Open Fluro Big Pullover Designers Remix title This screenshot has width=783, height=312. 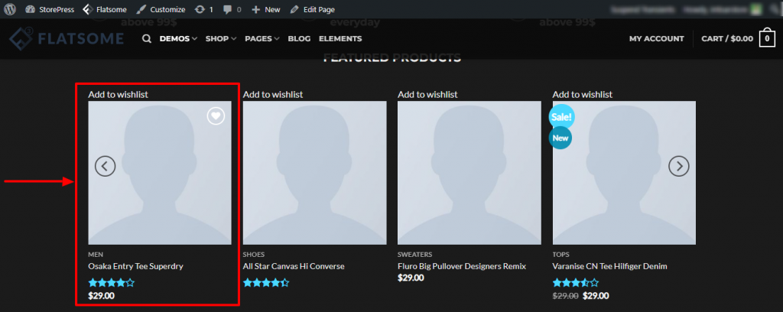pyautogui.click(x=462, y=266)
